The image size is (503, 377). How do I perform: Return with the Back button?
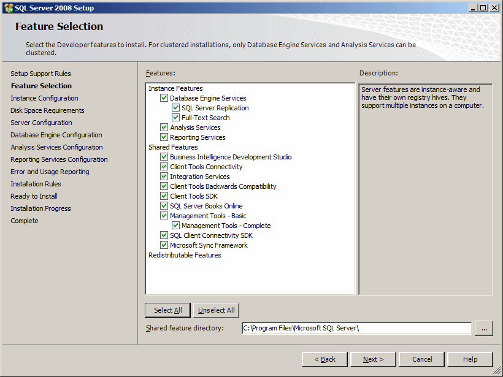(x=324, y=359)
